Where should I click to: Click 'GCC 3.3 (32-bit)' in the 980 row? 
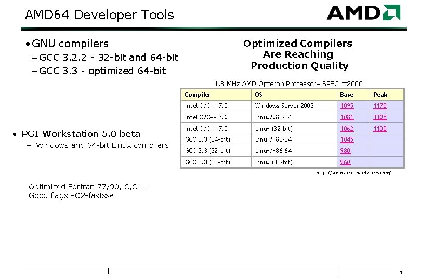207,151
